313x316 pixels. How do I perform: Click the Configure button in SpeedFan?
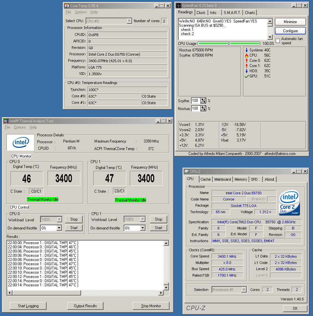[290, 31]
